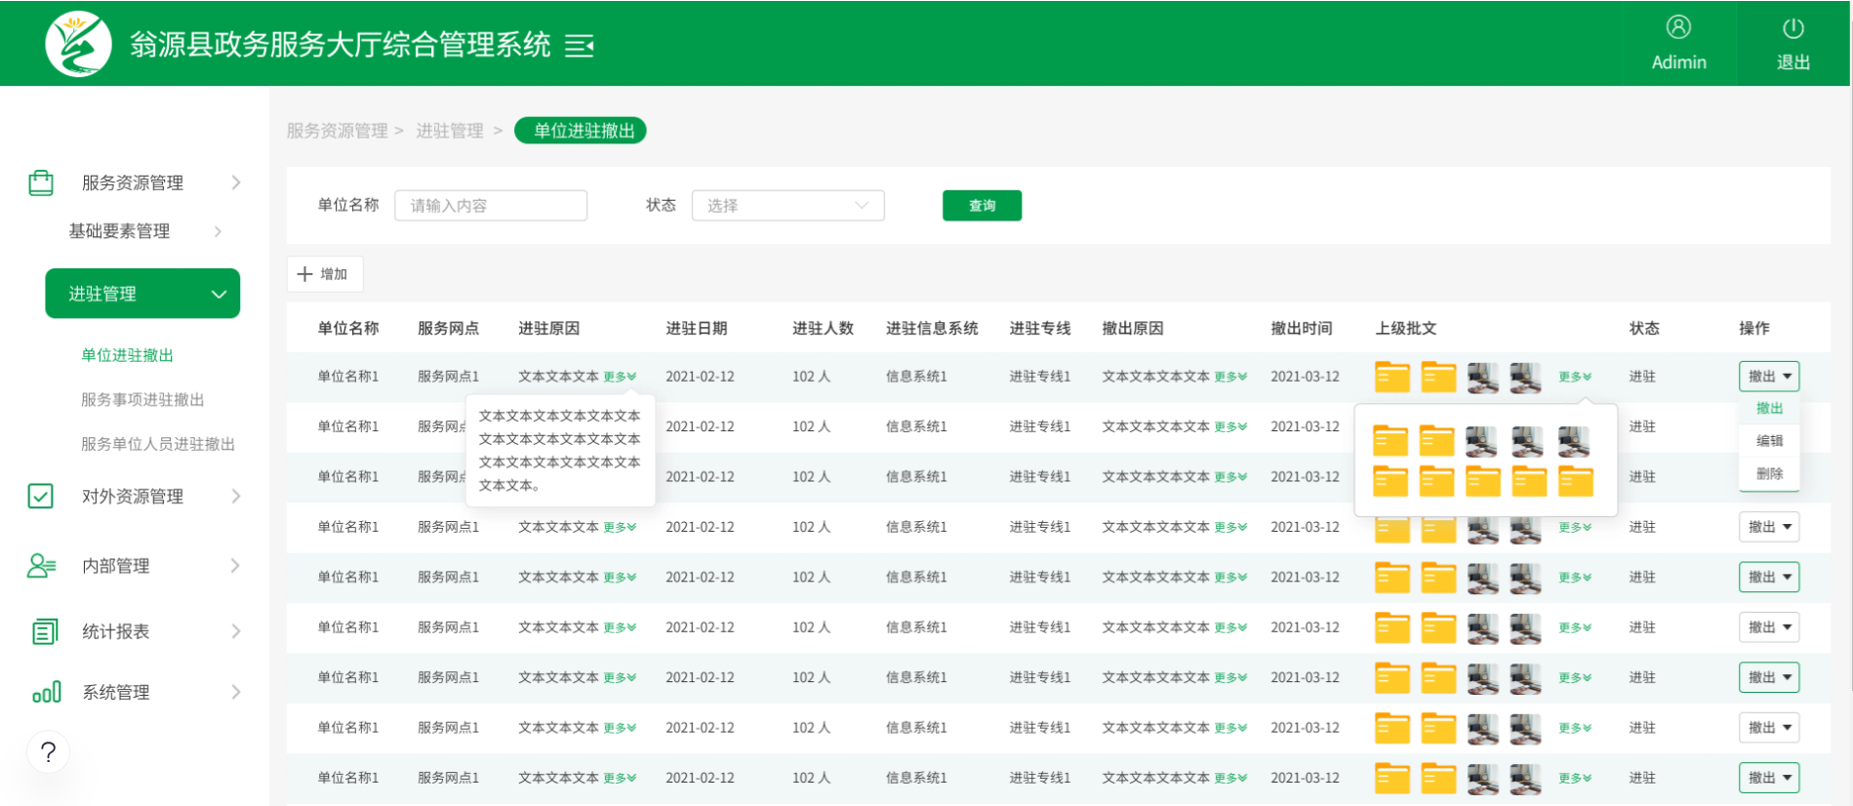The height and width of the screenshot is (806, 1853).
Task: Select 服务事项进驻撤出 in the sidebar
Action: (142, 400)
